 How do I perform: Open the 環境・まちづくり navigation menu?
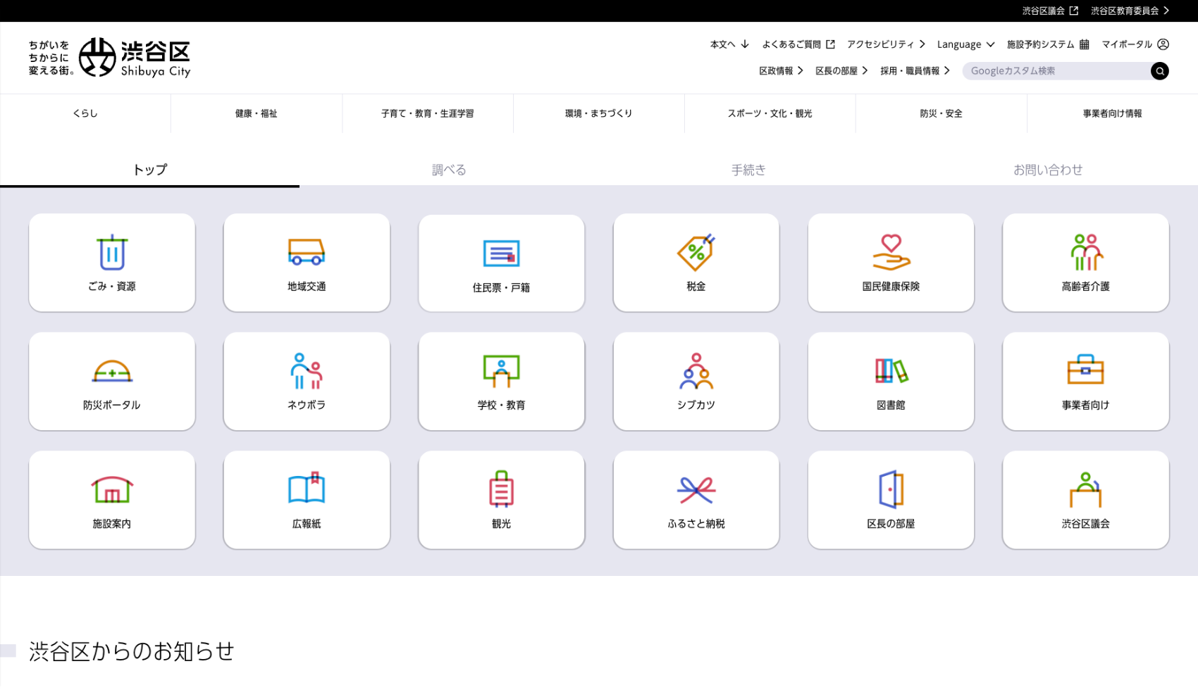[599, 113]
